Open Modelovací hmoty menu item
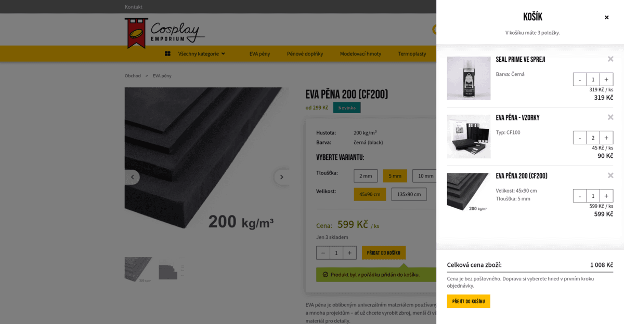The image size is (624, 324). point(360,53)
